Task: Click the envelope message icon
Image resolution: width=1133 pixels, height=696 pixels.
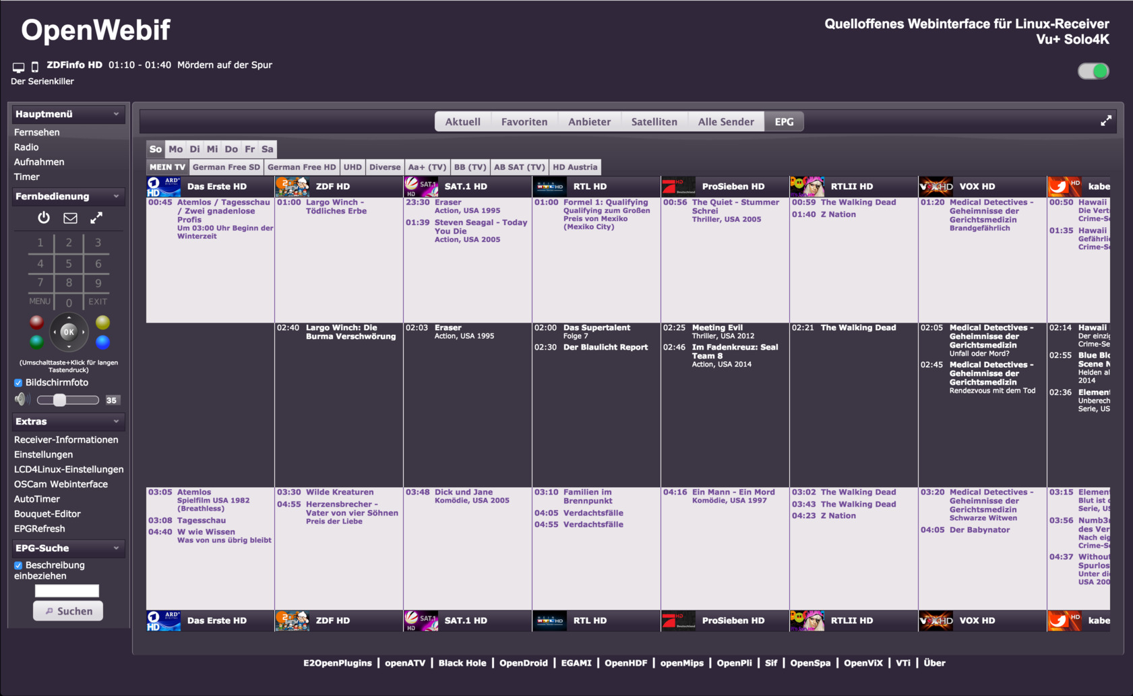Action: coord(70,218)
